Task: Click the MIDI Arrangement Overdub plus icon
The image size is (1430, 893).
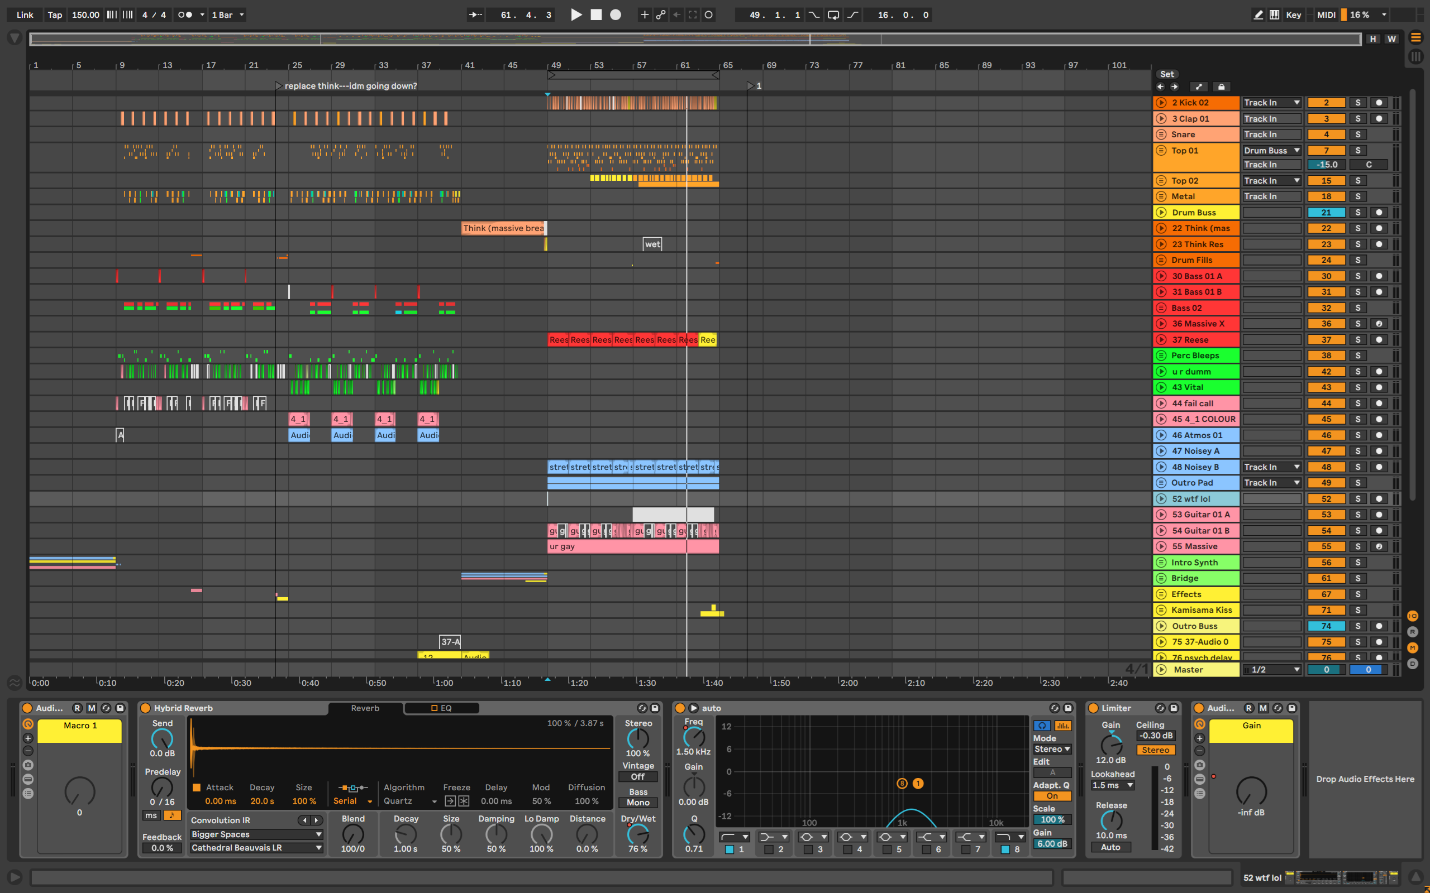Action: (645, 15)
